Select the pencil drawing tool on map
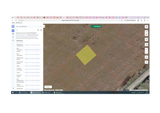The width and height of the screenshot is (160, 113). tap(146, 32)
